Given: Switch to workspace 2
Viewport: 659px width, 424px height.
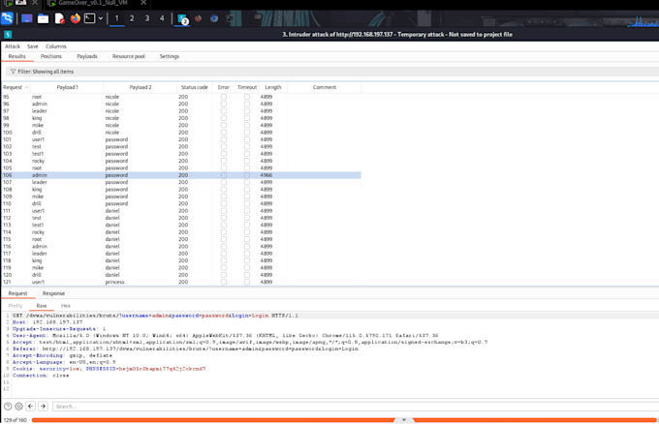Looking at the screenshot, I should (132, 18).
